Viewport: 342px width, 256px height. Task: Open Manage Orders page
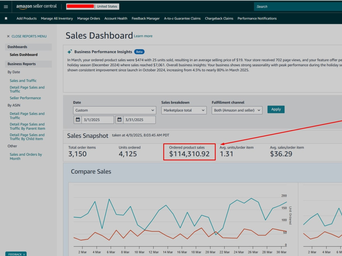coord(89,18)
